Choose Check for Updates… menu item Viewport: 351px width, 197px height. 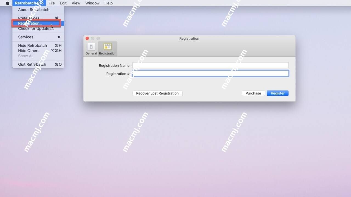click(x=38, y=28)
